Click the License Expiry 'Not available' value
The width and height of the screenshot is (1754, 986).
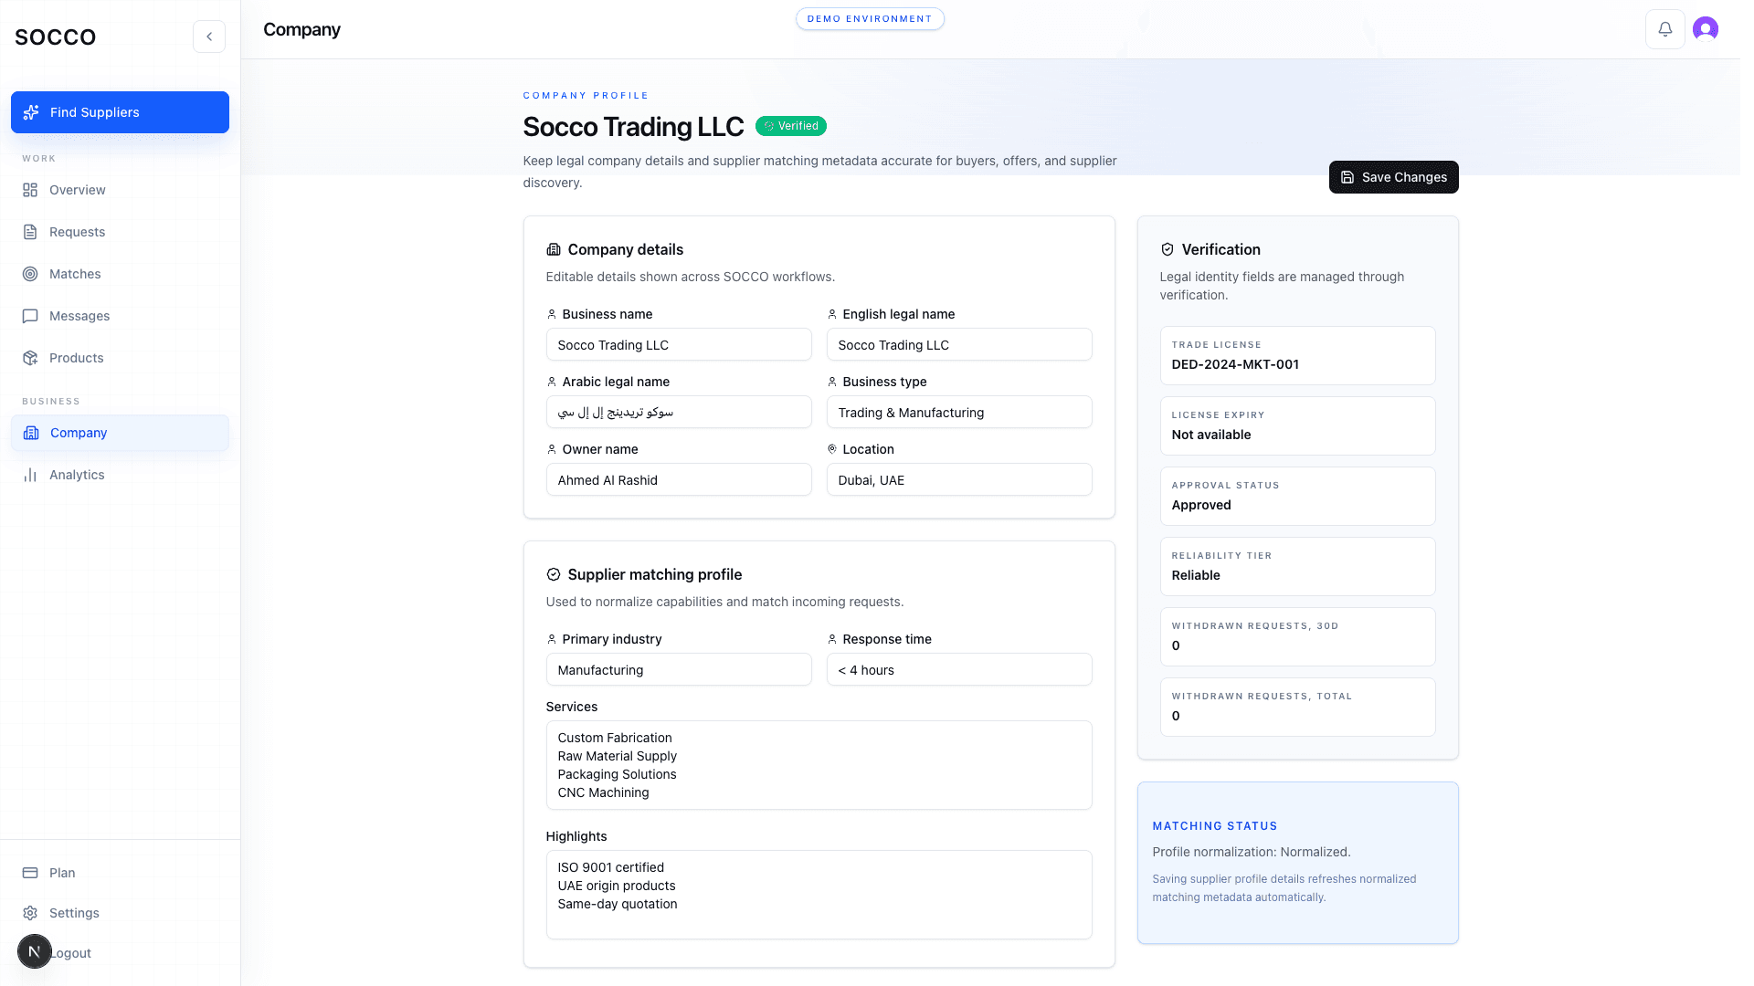pos(1211,435)
